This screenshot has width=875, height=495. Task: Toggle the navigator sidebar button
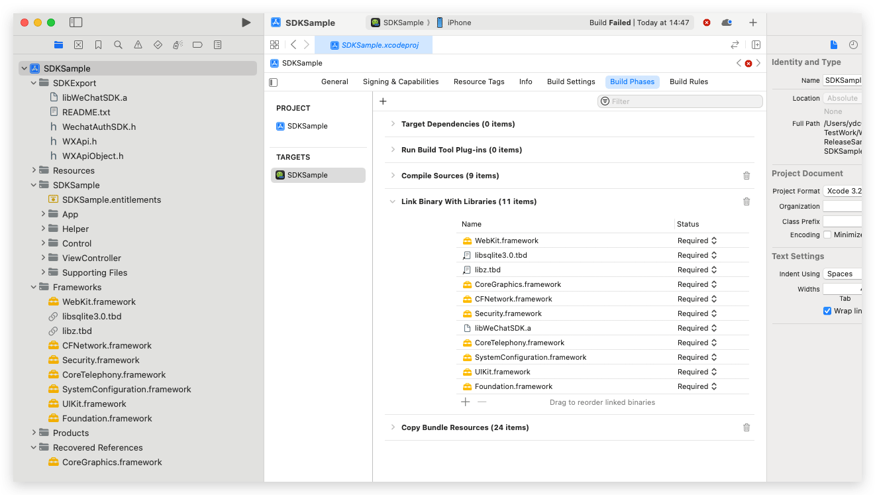coord(76,23)
